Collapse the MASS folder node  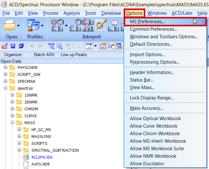click(13, 123)
